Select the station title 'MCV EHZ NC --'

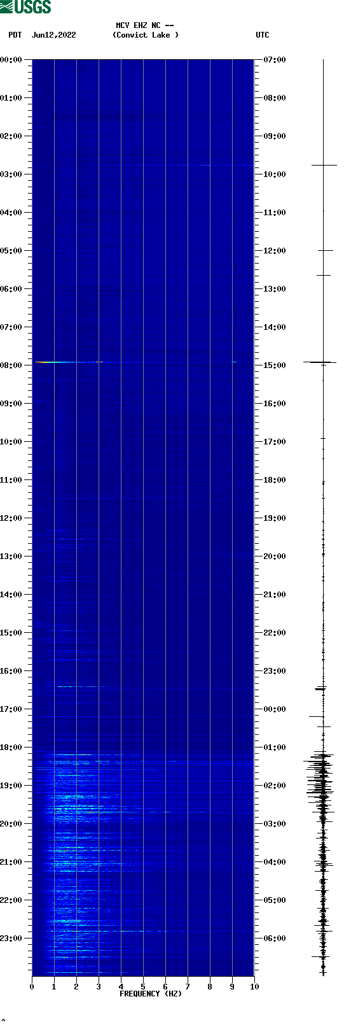coord(145,25)
